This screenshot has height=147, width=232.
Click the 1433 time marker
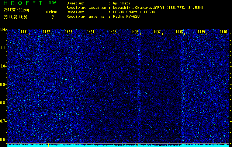coord(69,32)
